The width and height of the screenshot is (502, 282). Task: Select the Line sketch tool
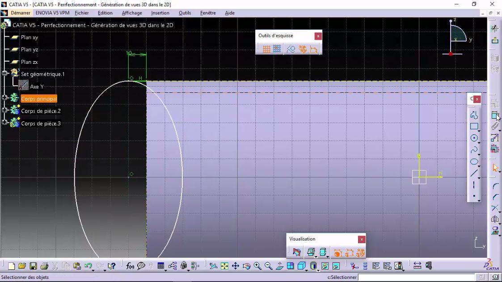click(474, 173)
